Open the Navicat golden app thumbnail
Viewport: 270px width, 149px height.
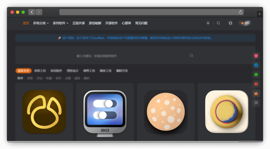click(44, 112)
